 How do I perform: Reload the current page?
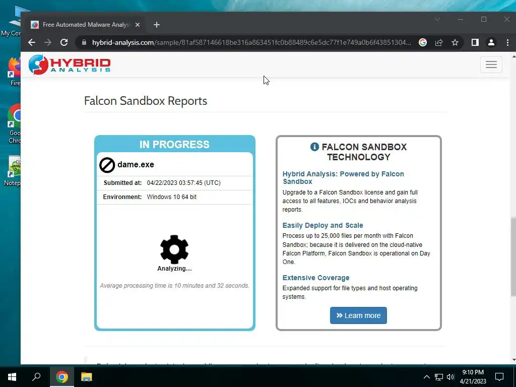(x=64, y=42)
